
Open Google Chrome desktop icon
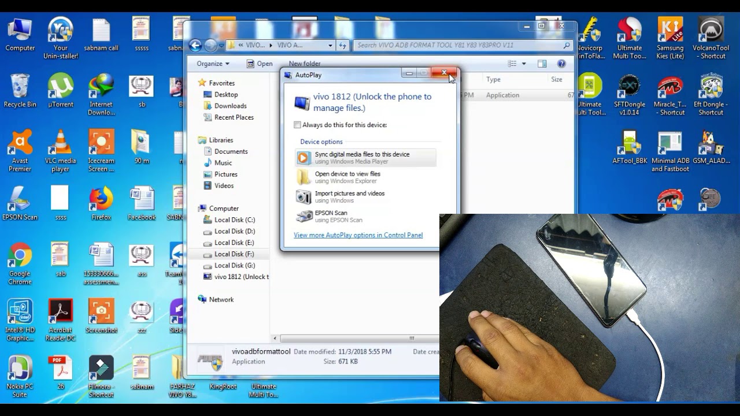pos(20,265)
